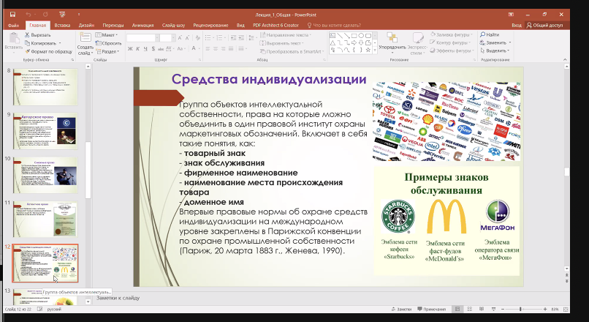Open Выделить select dropdown
The width and height of the screenshot is (589, 322).
click(x=495, y=50)
